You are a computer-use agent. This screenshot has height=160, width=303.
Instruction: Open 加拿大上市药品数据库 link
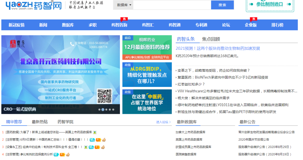click(190, 132)
